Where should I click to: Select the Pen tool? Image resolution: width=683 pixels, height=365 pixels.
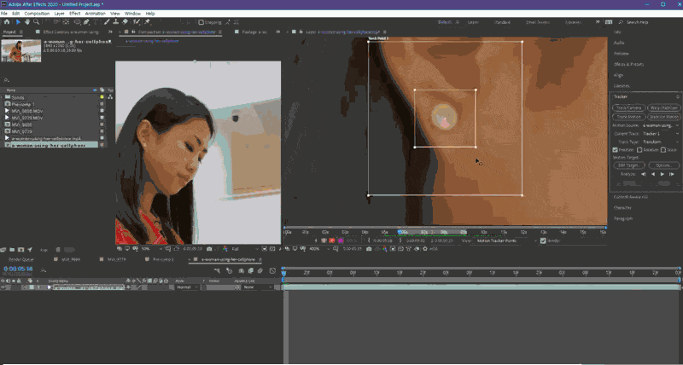(87, 22)
